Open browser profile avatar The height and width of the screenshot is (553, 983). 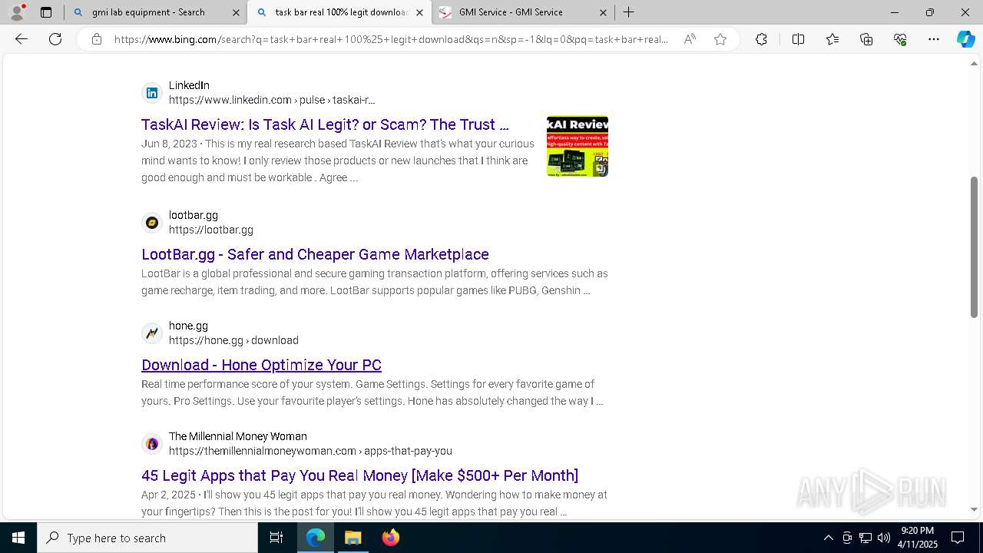point(17,12)
